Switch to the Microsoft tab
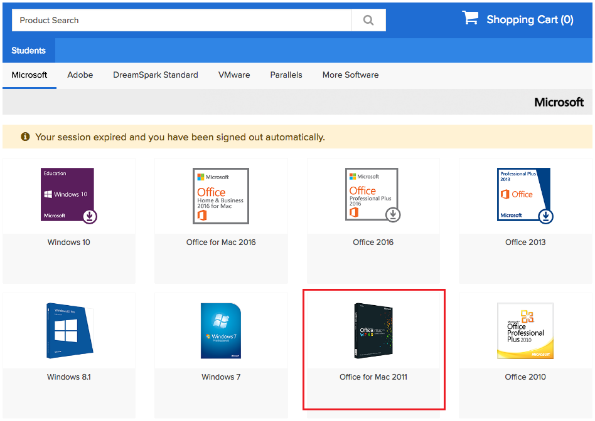Viewport: 595px width, 421px height. click(29, 75)
